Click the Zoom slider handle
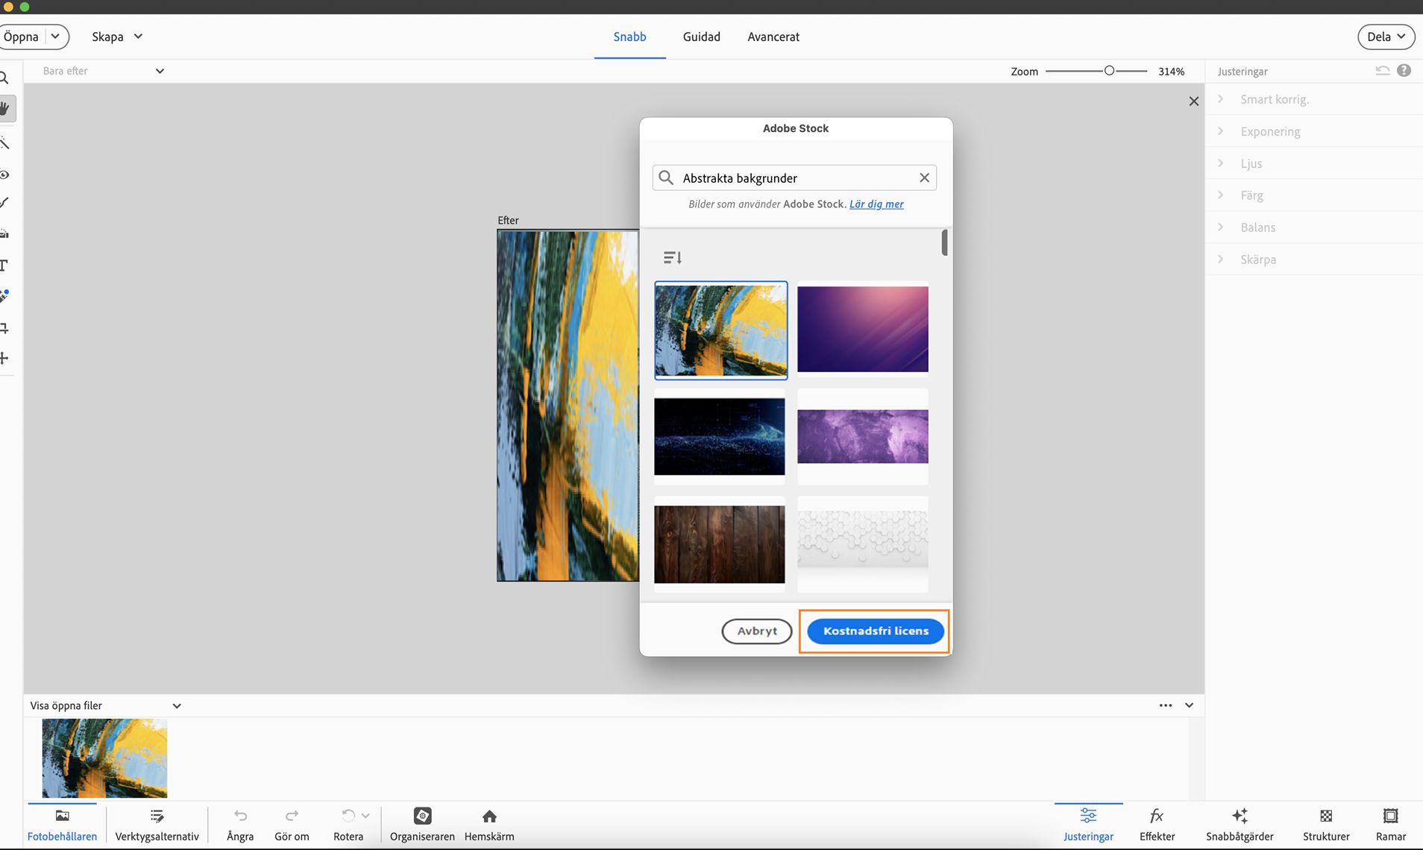 pos(1109,71)
